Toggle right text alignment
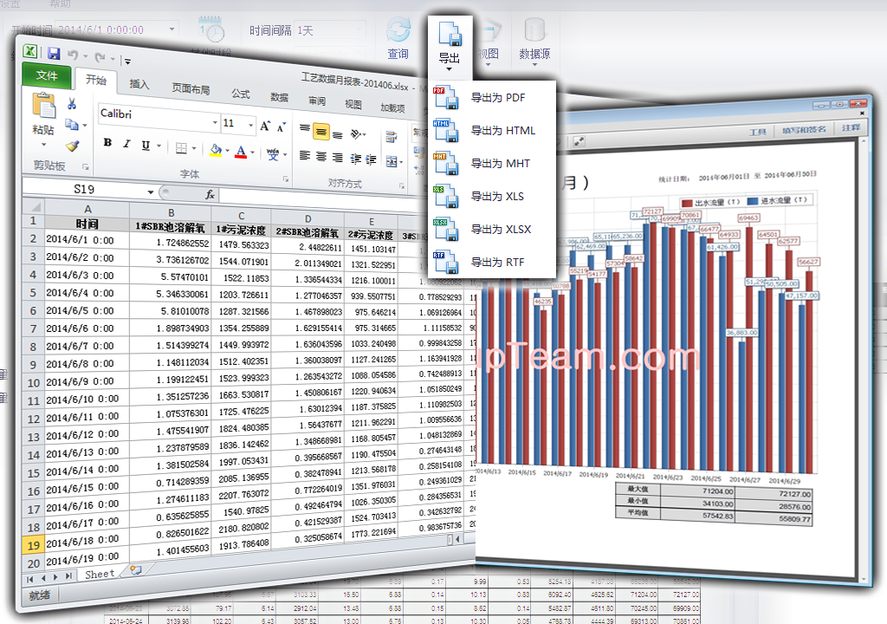Image resolution: width=887 pixels, height=624 pixels. 337,158
